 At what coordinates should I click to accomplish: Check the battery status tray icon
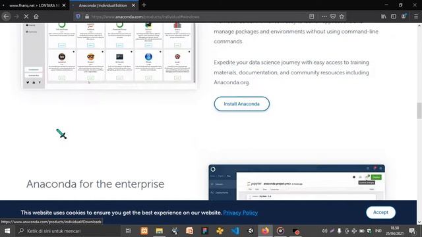(x=362, y=231)
